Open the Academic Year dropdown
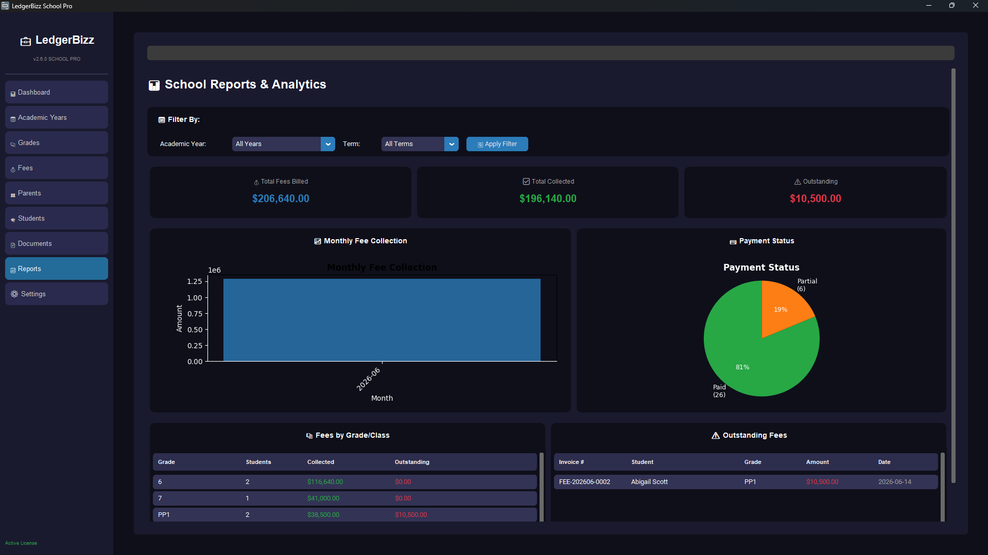This screenshot has width=988, height=555. pos(283,144)
